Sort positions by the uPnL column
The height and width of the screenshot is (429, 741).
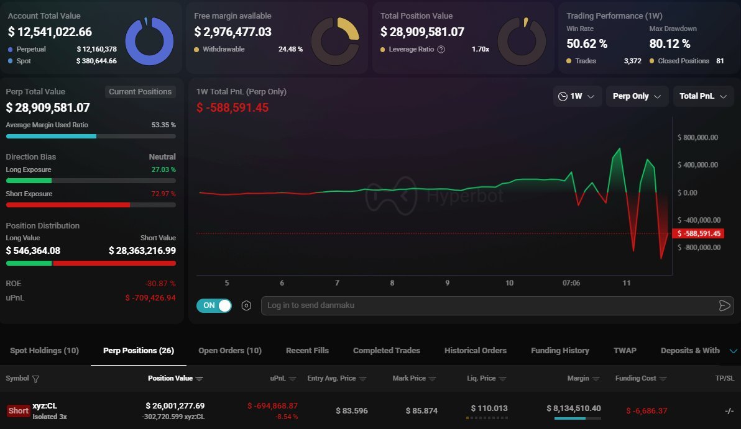click(x=294, y=377)
